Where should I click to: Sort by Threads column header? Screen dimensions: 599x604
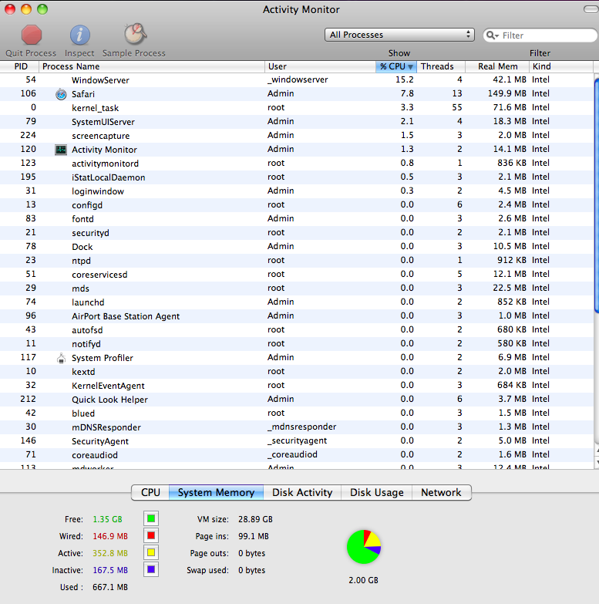441,66
